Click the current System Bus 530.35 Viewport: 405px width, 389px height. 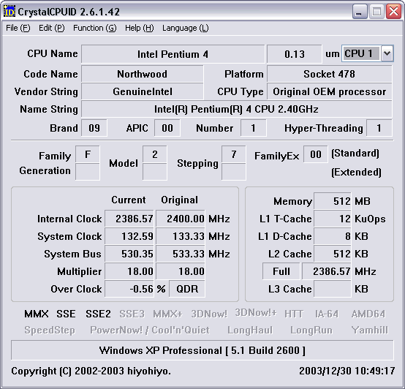pos(129,254)
